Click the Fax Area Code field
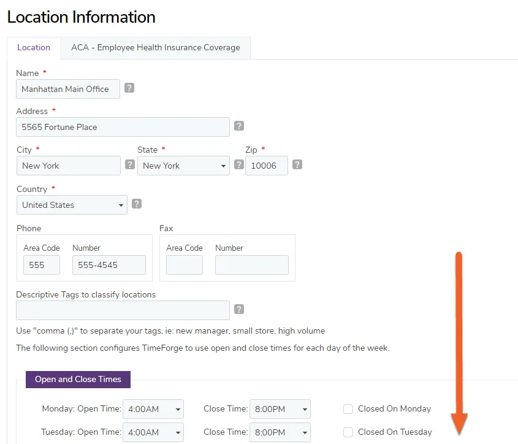518x444 pixels. pyautogui.click(x=185, y=265)
